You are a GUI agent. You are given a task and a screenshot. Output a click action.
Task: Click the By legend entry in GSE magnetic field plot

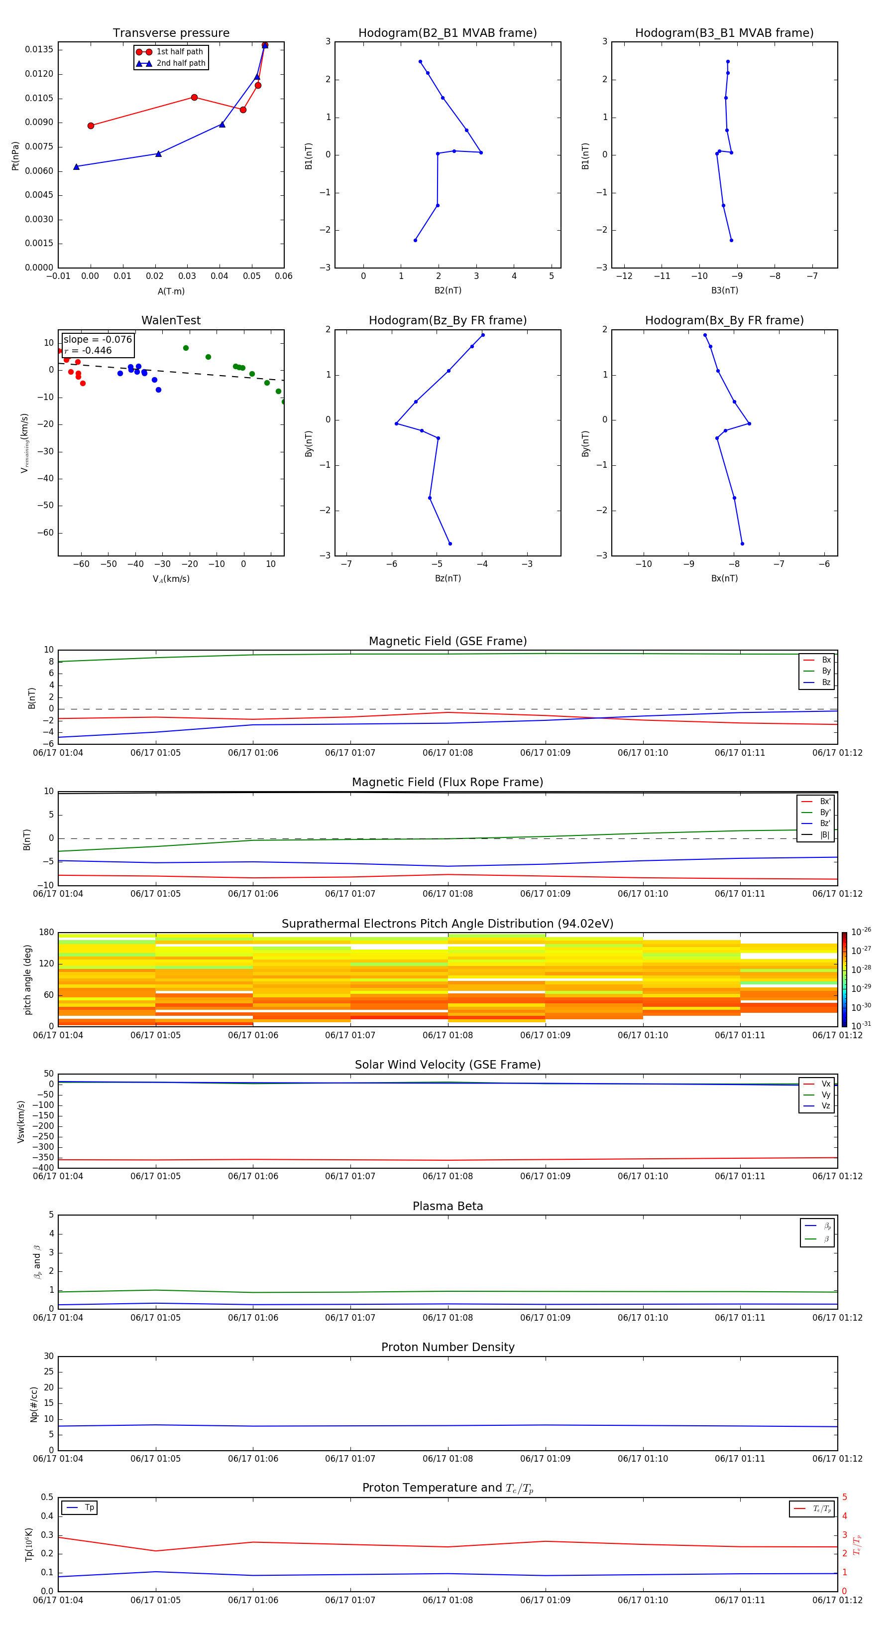pos(817,671)
